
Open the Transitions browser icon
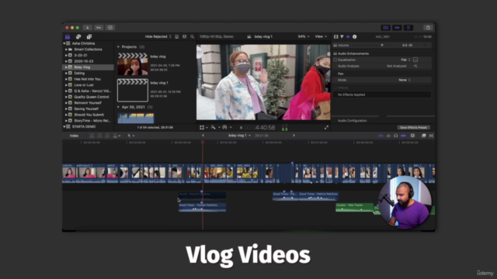pyautogui.click(x=431, y=136)
